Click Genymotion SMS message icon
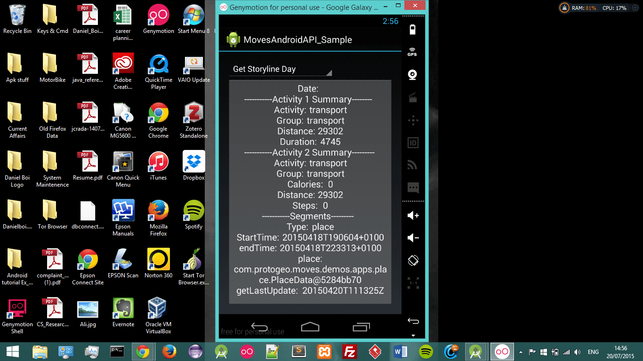The height and width of the screenshot is (361, 643). [x=413, y=188]
